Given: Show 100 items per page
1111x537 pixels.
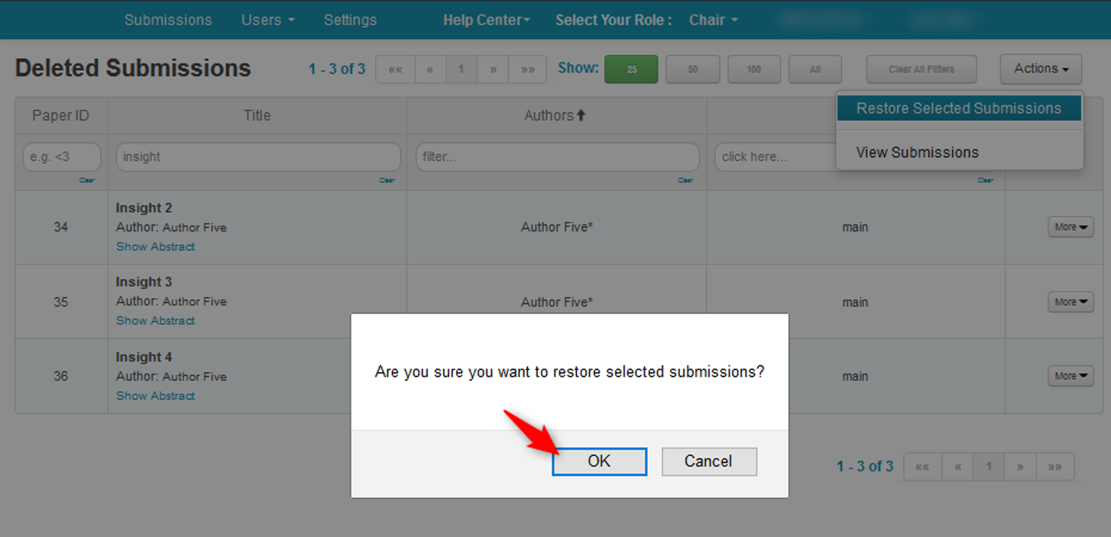Looking at the screenshot, I should (753, 69).
